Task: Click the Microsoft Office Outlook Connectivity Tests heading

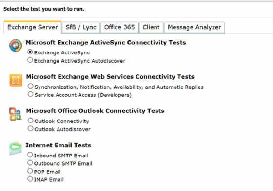Action: [x=95, y=111]
